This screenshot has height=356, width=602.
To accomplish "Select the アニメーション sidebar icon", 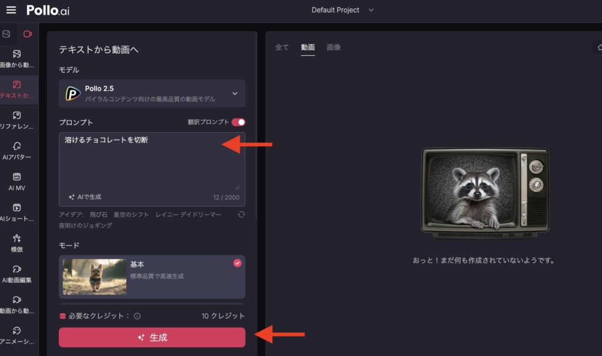I will (x=18, y=335).
